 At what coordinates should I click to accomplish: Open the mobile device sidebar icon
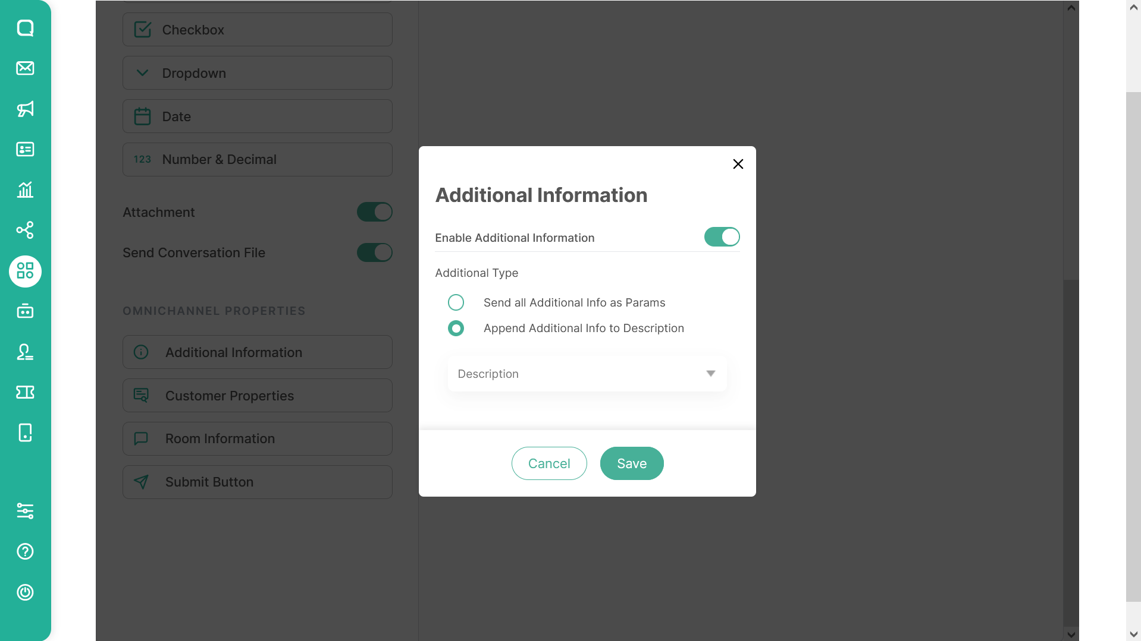pyautogui.click(x=25, y=432)
